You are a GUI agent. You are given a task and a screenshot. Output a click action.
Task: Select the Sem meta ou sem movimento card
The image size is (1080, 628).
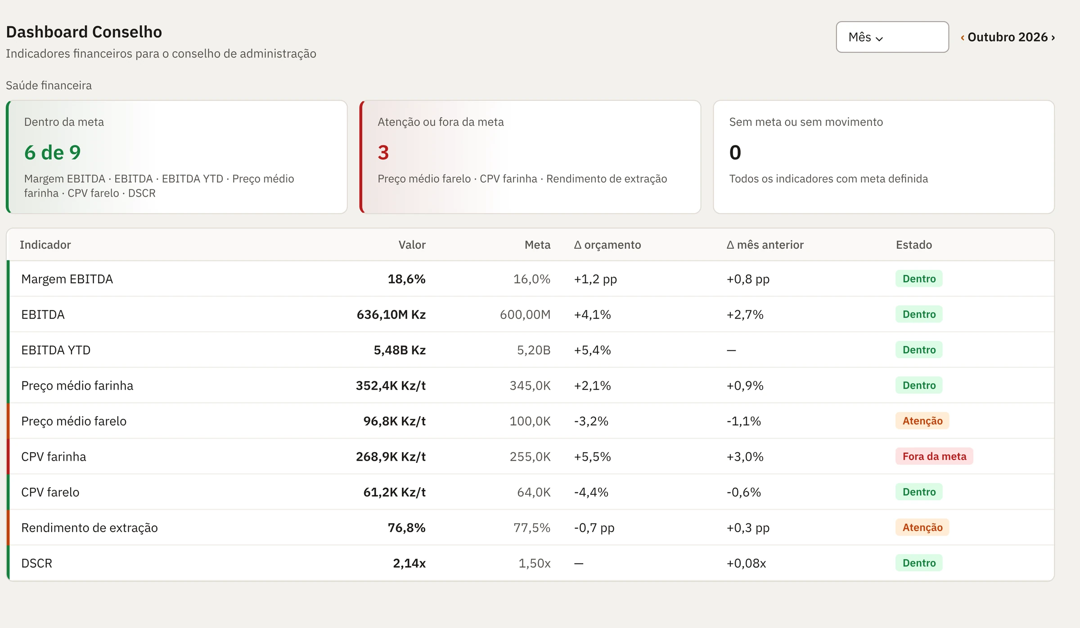tap(884, 157)
